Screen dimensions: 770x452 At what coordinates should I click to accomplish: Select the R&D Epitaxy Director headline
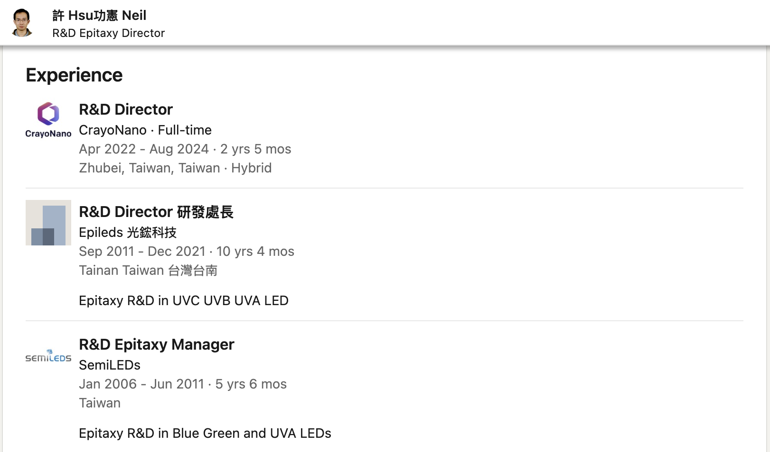108,33
